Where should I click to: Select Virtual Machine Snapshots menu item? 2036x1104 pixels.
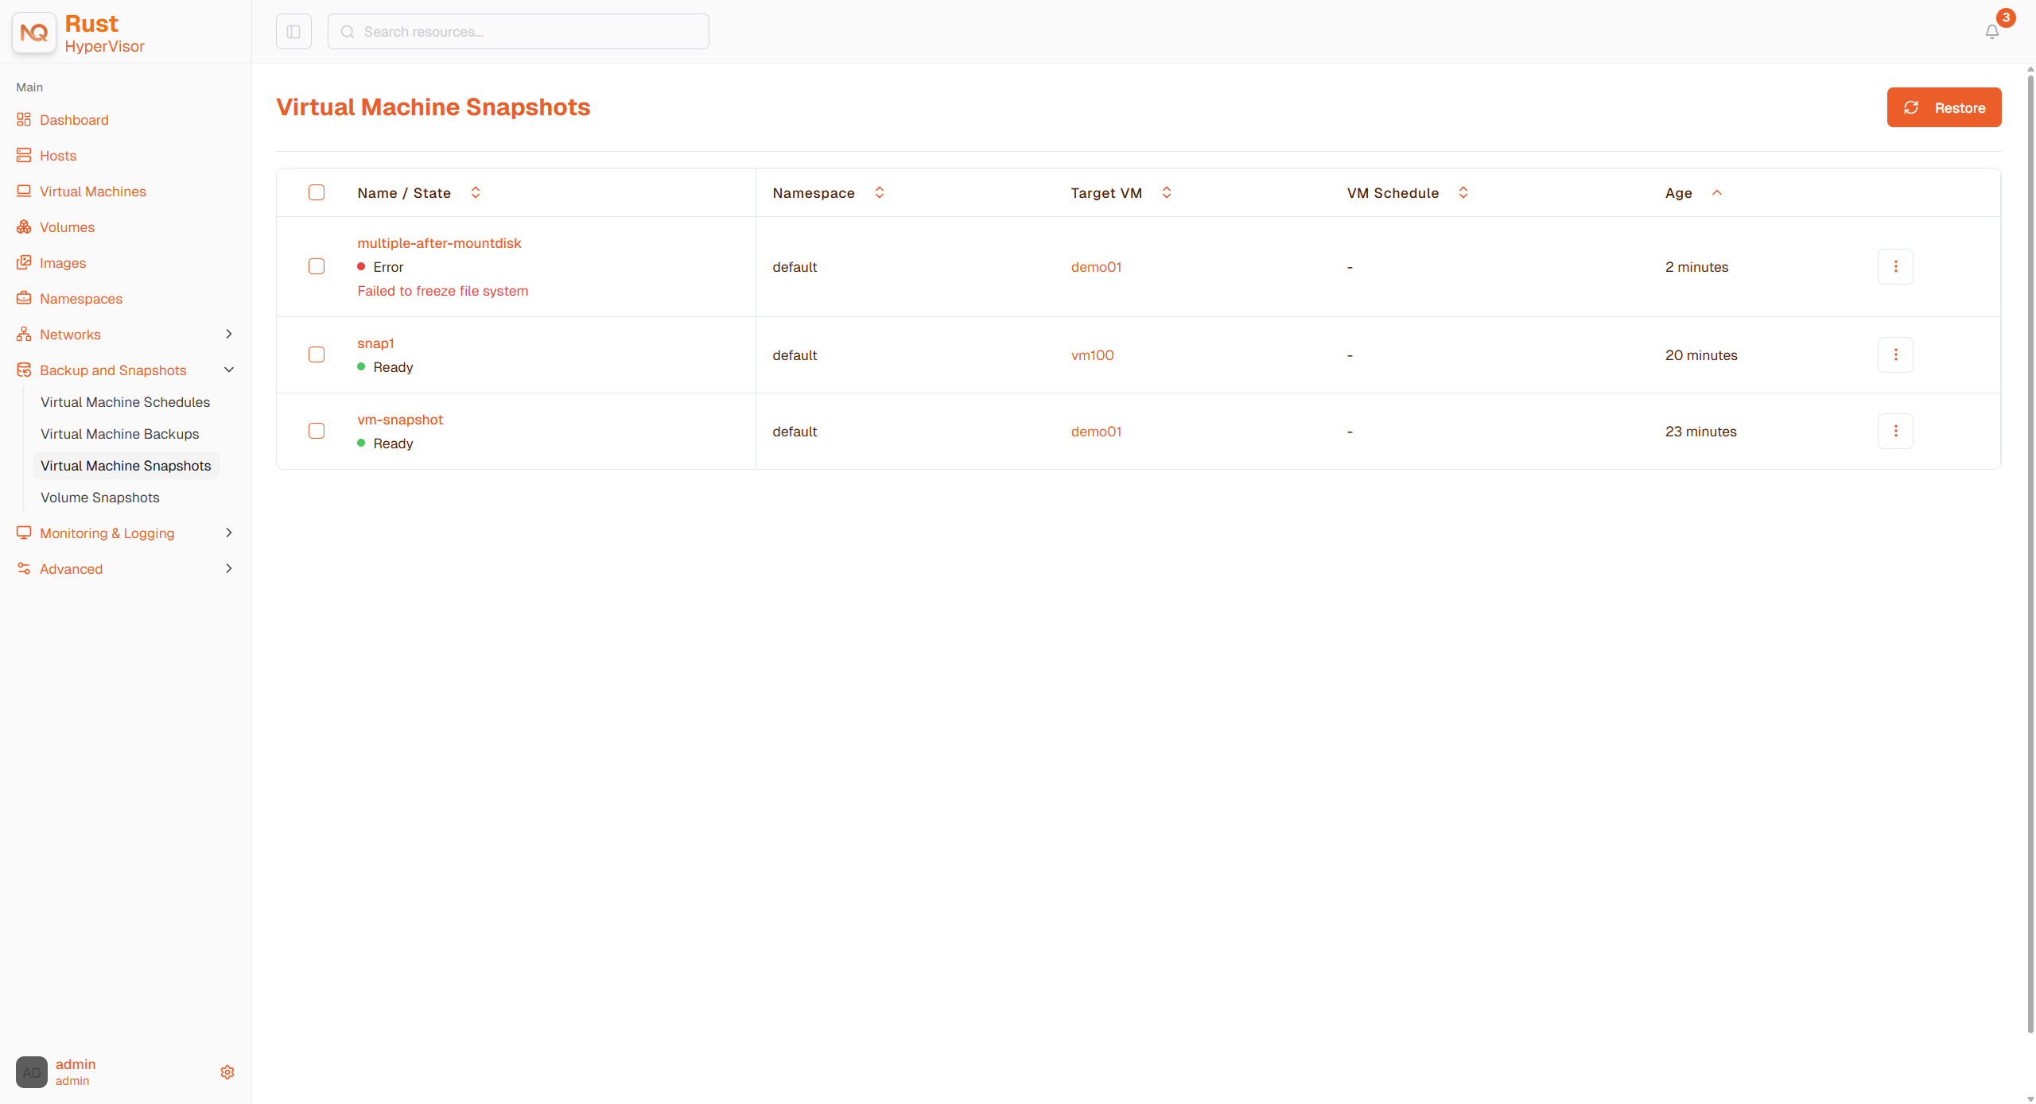point(126,466)
